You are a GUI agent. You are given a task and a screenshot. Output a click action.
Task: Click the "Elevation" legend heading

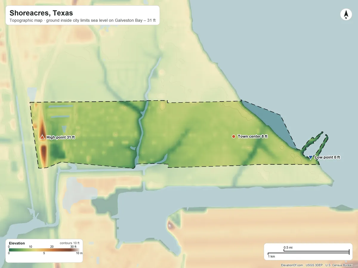coord(17,243)
